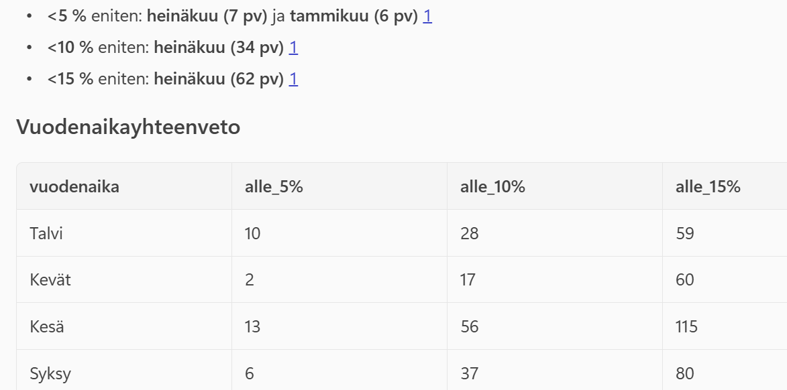Select the alle_10% column header

(492, 187)
